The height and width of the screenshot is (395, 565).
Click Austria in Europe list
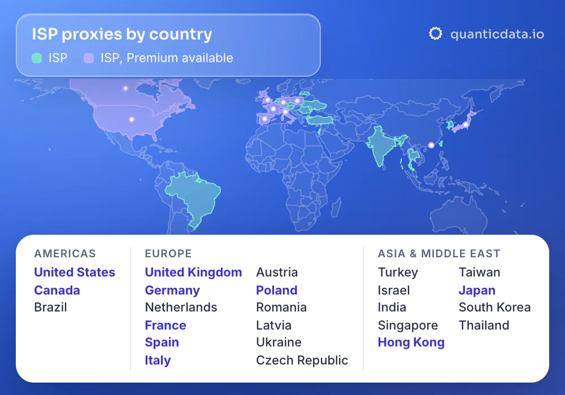pyautogui.click(x=277, y=273)
